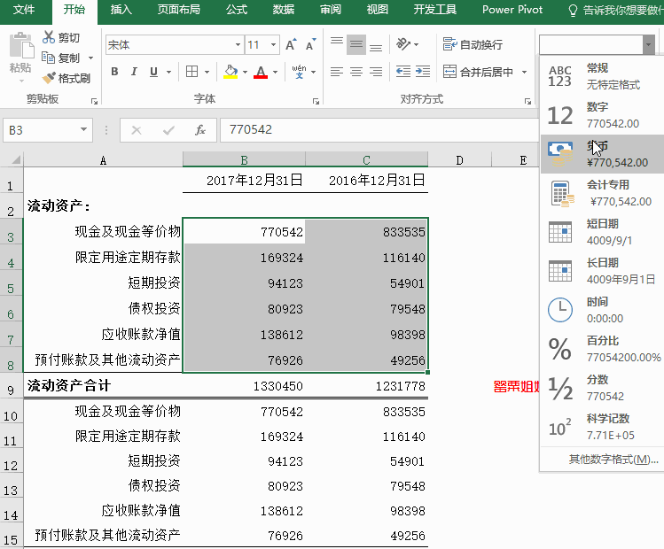Switch to the 数据 tab
The width and height of the screenshot is (664, 549).
coord(284,10)
